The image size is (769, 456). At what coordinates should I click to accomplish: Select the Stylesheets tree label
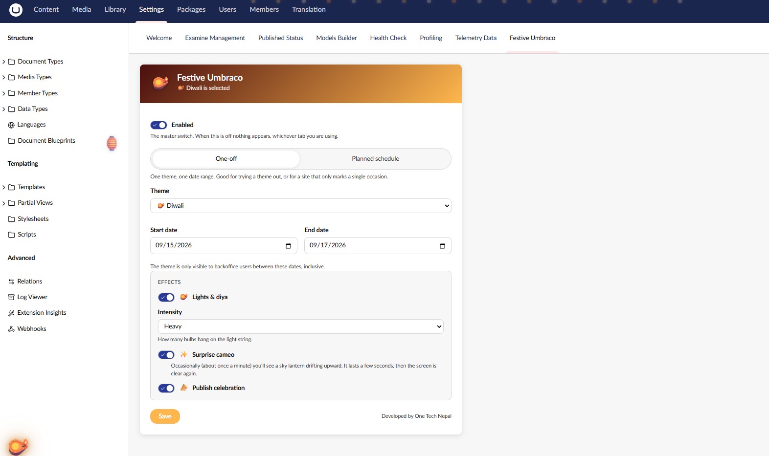33,219
